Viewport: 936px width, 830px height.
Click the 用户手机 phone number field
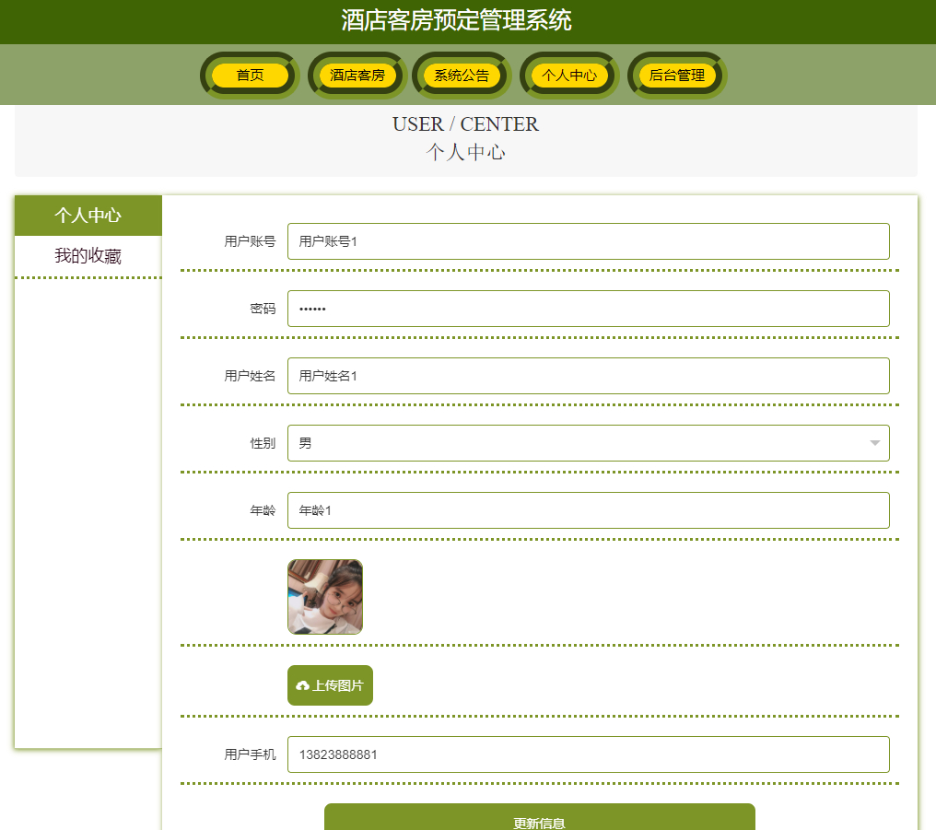(589, 754)
